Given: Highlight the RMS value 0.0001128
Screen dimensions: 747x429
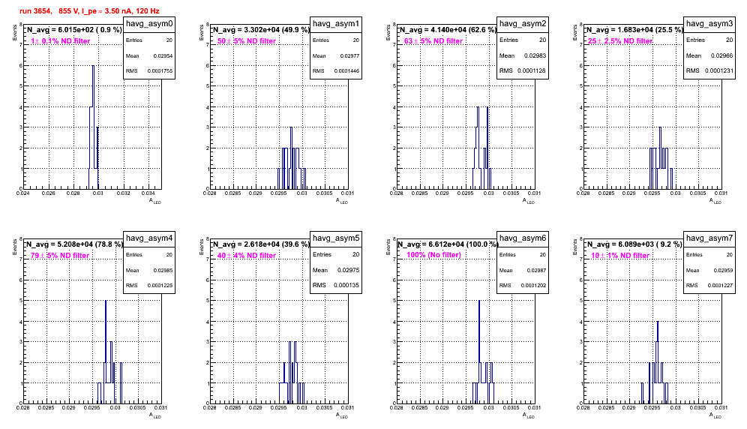Looking at the screenshot, I should [532, 70].
